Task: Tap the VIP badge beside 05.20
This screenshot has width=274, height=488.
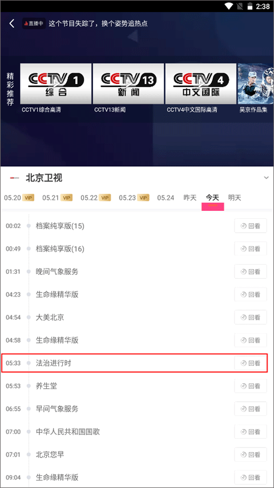Action: pyautogui.click(x=29, y=198)
